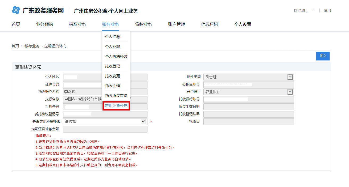This screenshot has height=187, width=349.
Task: Open the 信息查询 menu
Action: (x=210, y=24)
